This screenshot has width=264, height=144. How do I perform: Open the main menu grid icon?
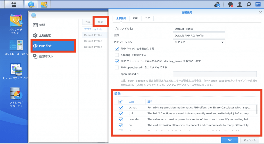(x=14, y=4)
